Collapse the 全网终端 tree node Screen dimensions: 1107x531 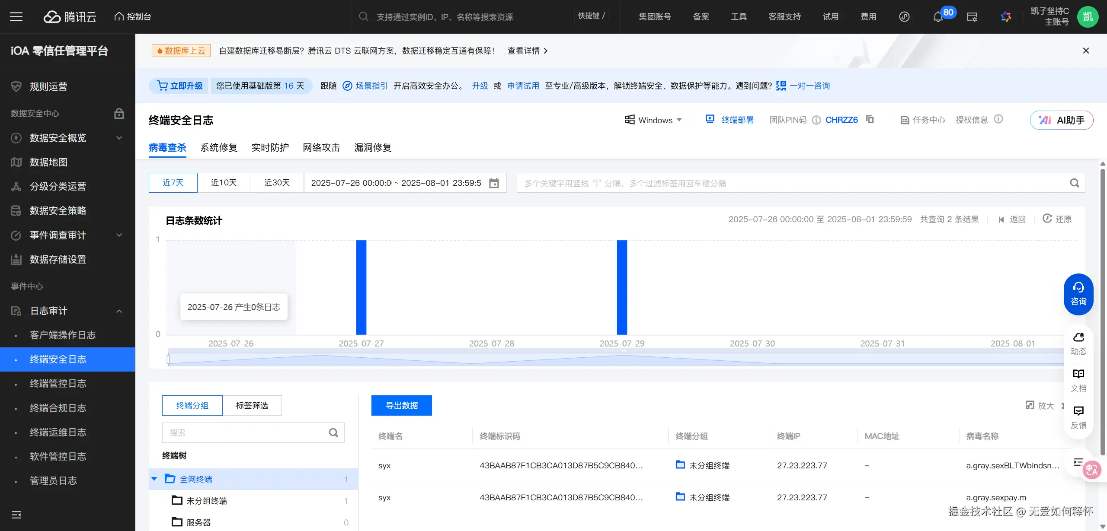coord(154,479)
